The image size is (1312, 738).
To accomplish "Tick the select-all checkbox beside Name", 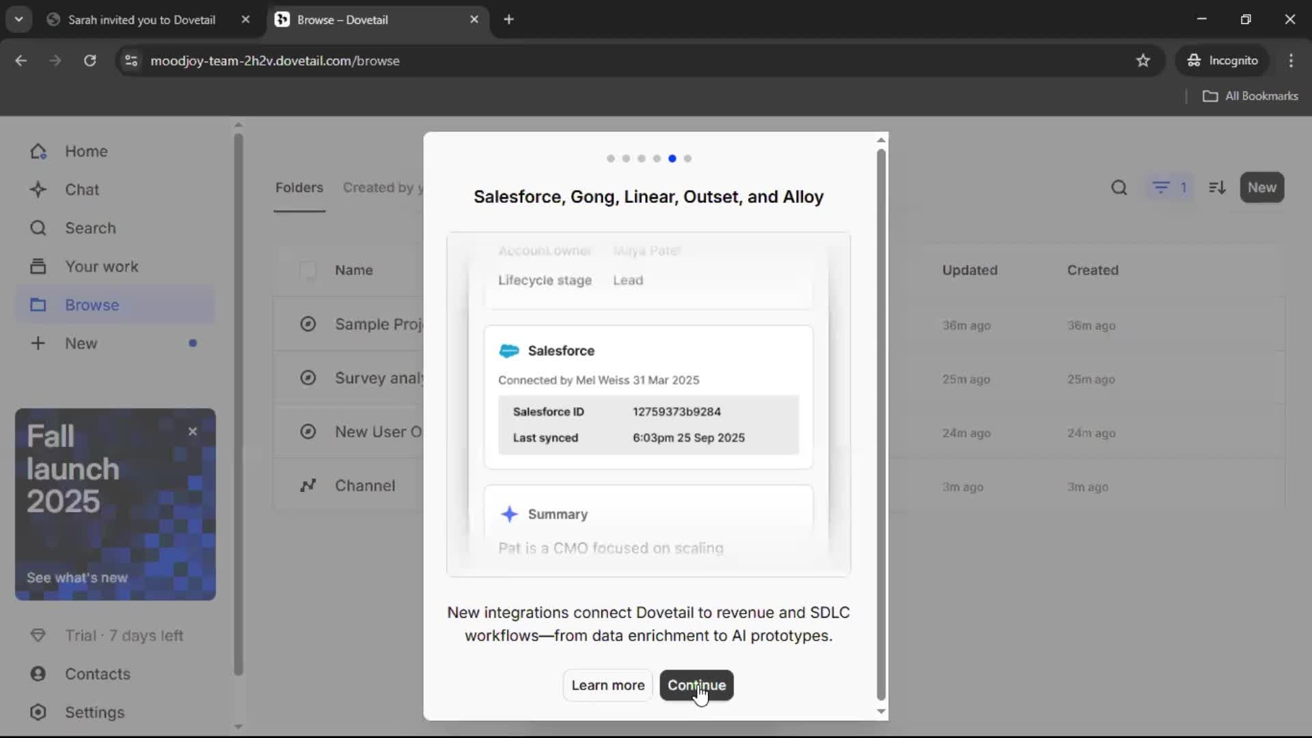I will [308, 270].
